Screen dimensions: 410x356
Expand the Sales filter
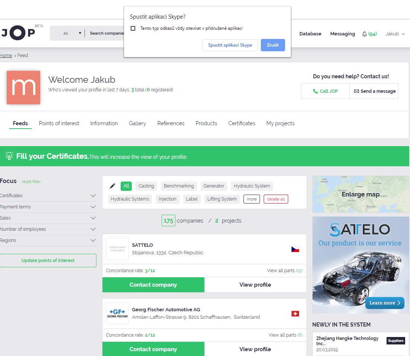pos(48,218)
